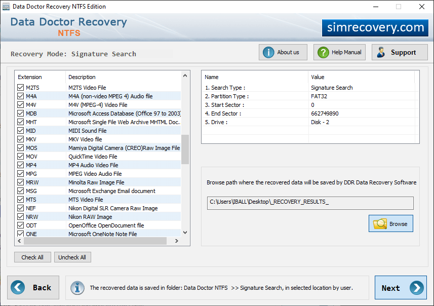Click the Help Manual question mark icon

click(x=323, y=52)
